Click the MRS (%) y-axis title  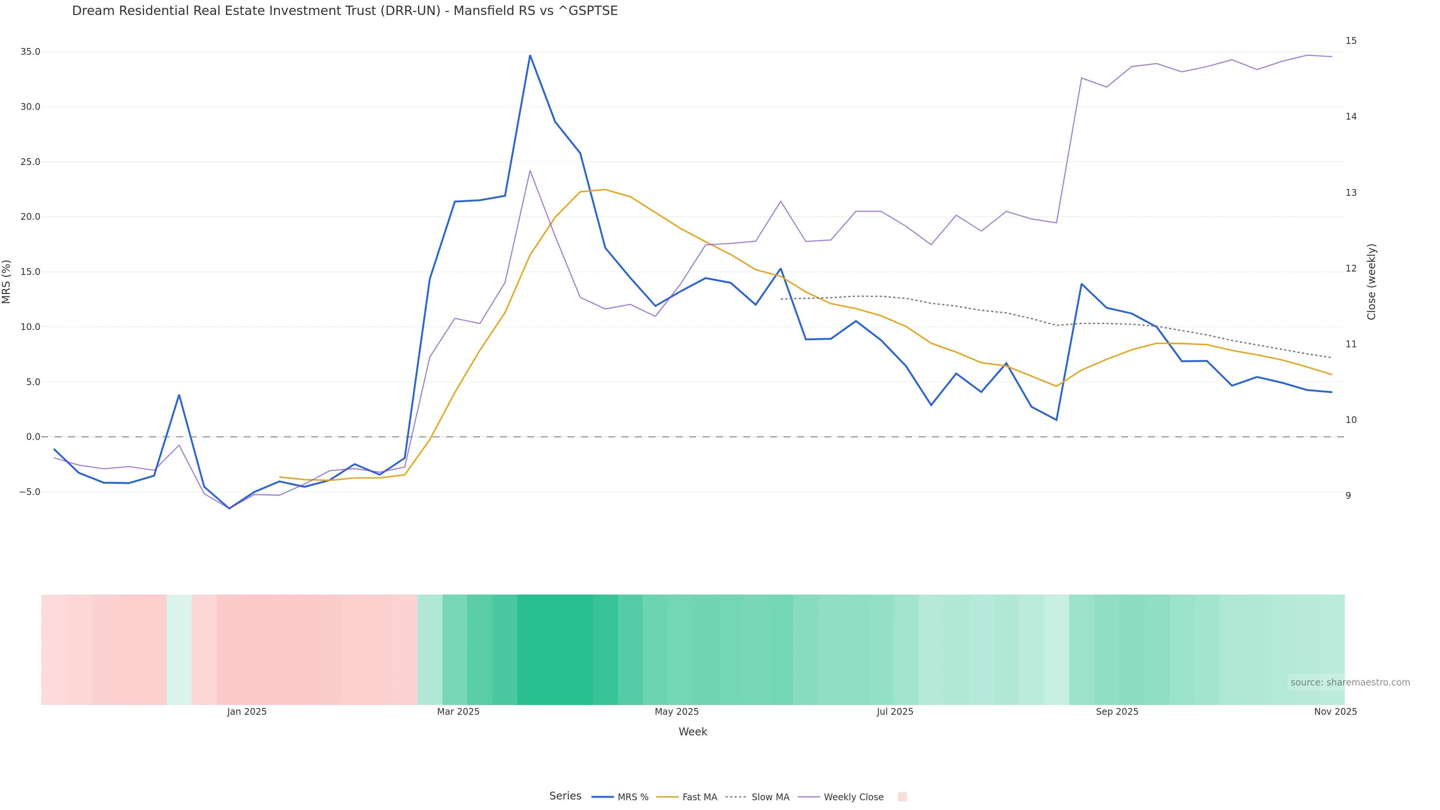7,281
